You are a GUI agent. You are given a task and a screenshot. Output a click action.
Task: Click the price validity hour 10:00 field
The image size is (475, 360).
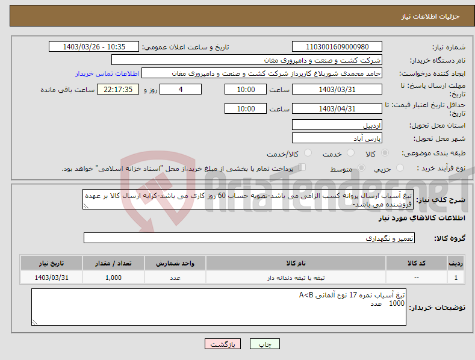(246, 108)
